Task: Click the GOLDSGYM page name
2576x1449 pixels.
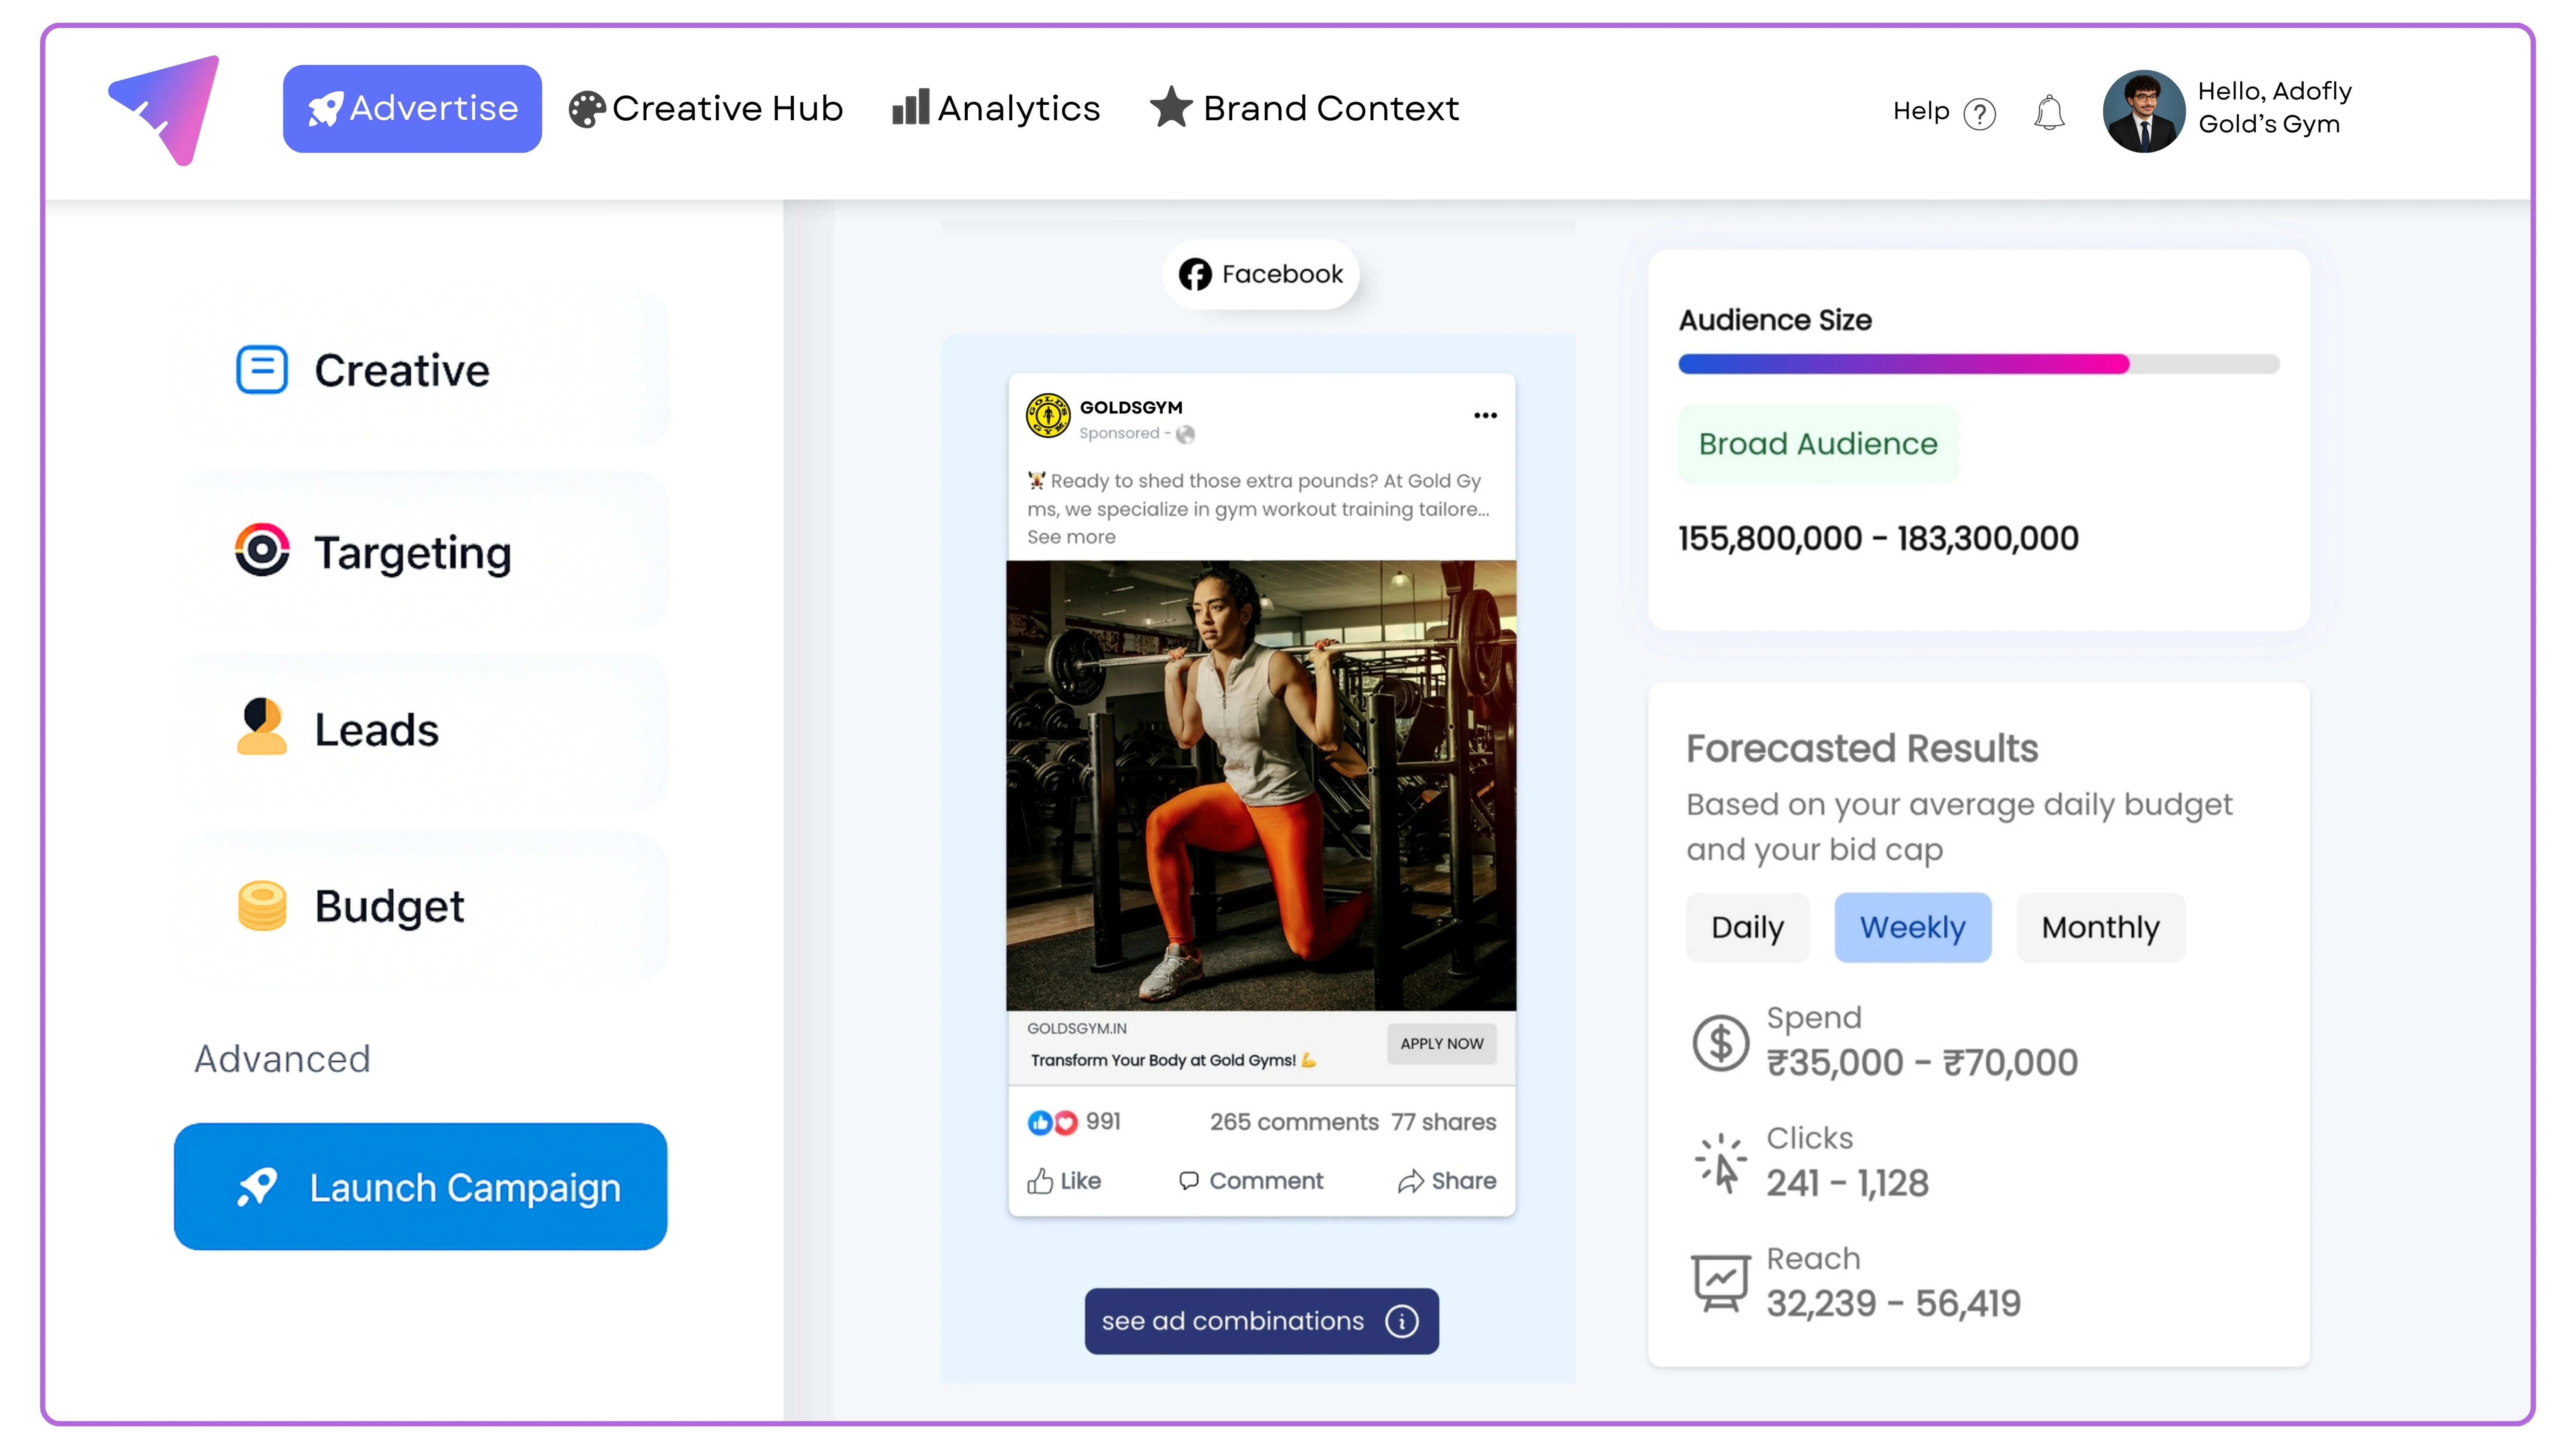Action: pos(1131,407)
